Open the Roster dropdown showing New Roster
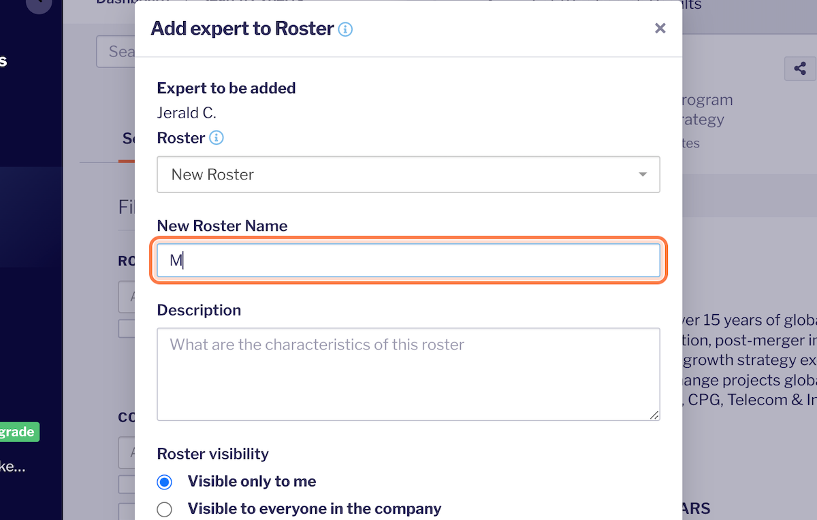Image resolution: width=817 pixels, height=520 pixels. coord(408,175)
